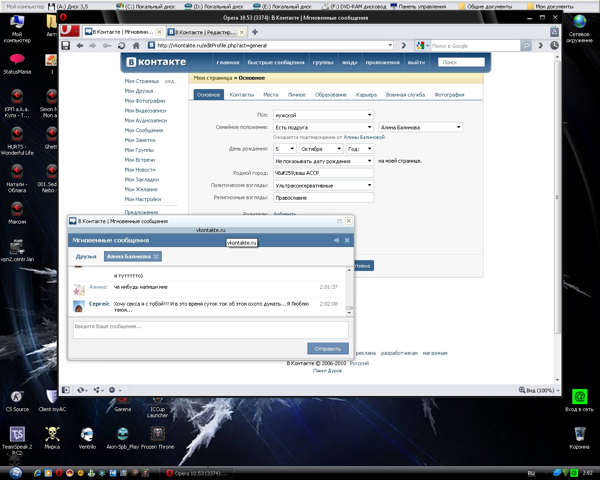600x480 pixels.
Task: Click быстрые сообщения in VK header
Action: point(276,62)
